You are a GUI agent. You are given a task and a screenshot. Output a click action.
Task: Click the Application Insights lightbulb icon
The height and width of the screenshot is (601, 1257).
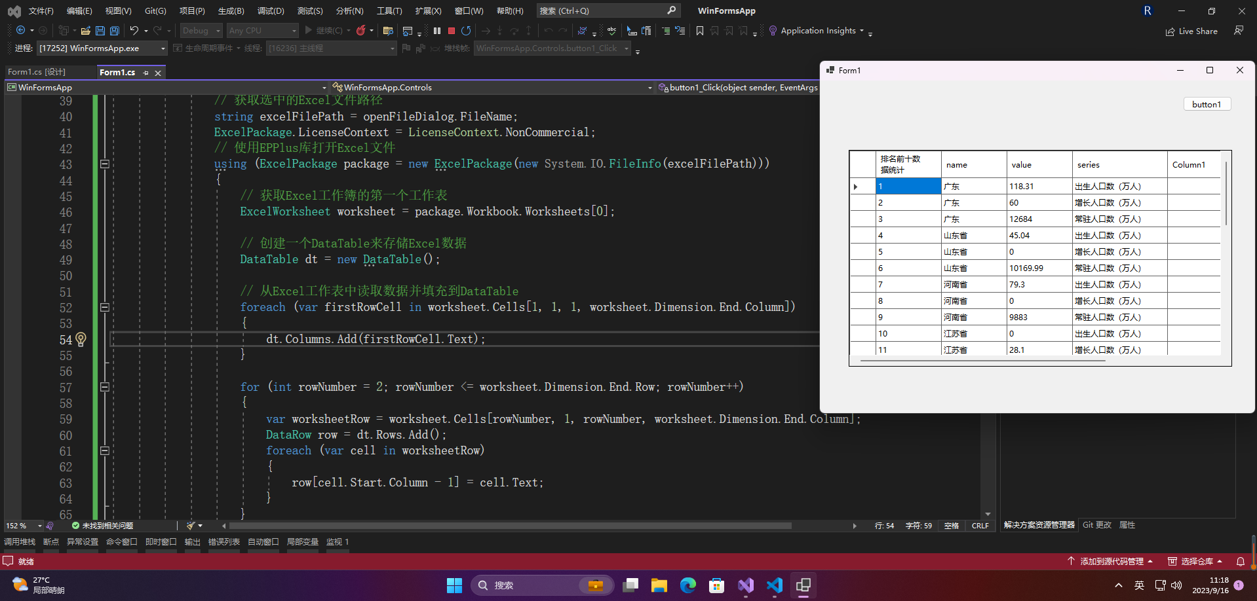(x=773, y=31)
